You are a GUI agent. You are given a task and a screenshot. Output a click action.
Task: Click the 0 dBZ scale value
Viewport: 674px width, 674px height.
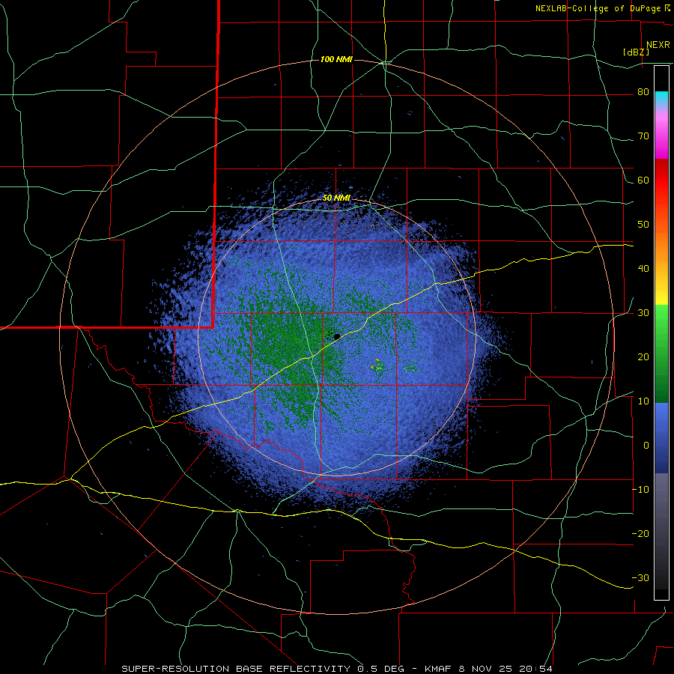point(646,446)
